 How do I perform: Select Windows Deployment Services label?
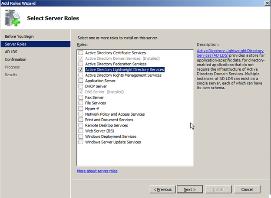pyautogui.click(x=111, y=136)
